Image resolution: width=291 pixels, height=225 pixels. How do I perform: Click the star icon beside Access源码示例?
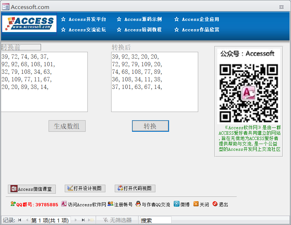click(x=119, y=19)
